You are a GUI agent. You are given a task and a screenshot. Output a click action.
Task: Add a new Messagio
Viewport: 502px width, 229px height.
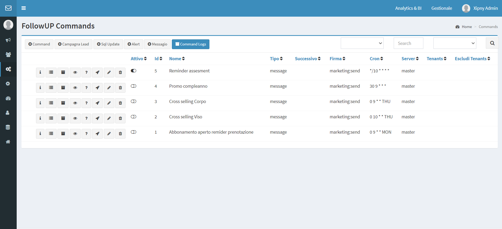pyautogui.click(x=157, y=44)
